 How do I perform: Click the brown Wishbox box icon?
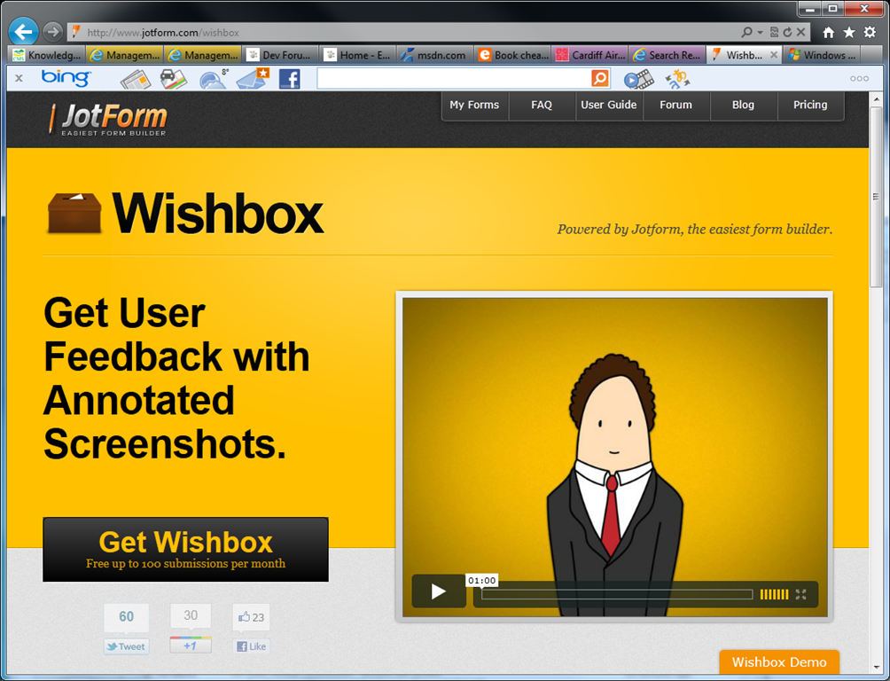coord(74,213)
